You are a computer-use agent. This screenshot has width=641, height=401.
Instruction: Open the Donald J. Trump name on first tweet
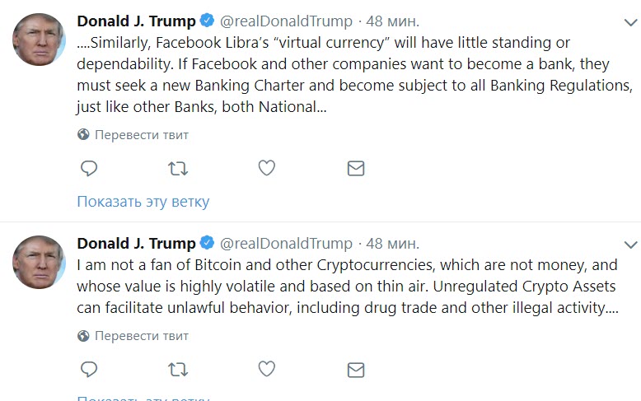[x=137, y=21]
